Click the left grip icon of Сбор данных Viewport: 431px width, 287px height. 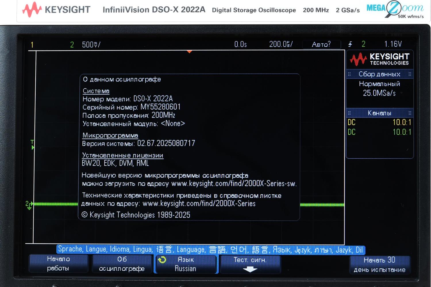(349, 74)
